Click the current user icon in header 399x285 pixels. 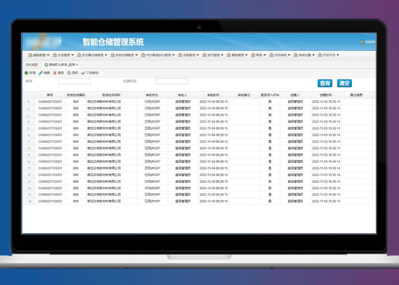tap(362, 42)
